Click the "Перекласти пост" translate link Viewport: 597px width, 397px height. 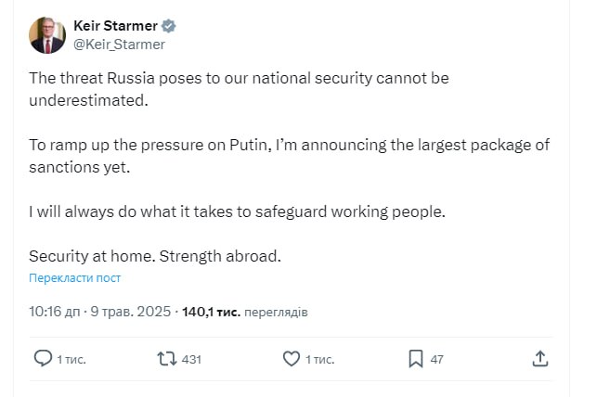pyautogui.click(x=74, y=277)
